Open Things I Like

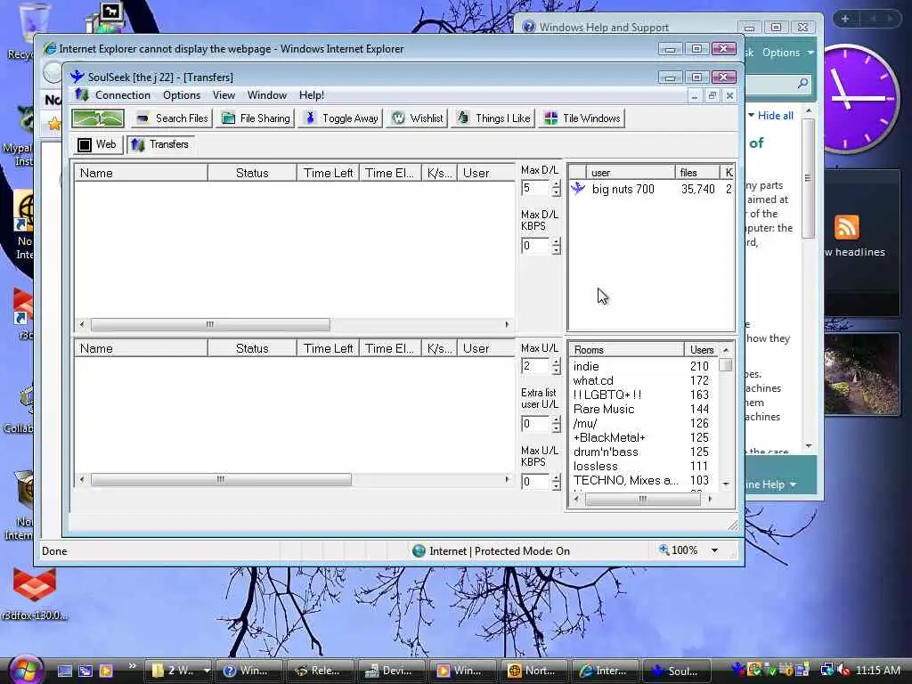493,118
